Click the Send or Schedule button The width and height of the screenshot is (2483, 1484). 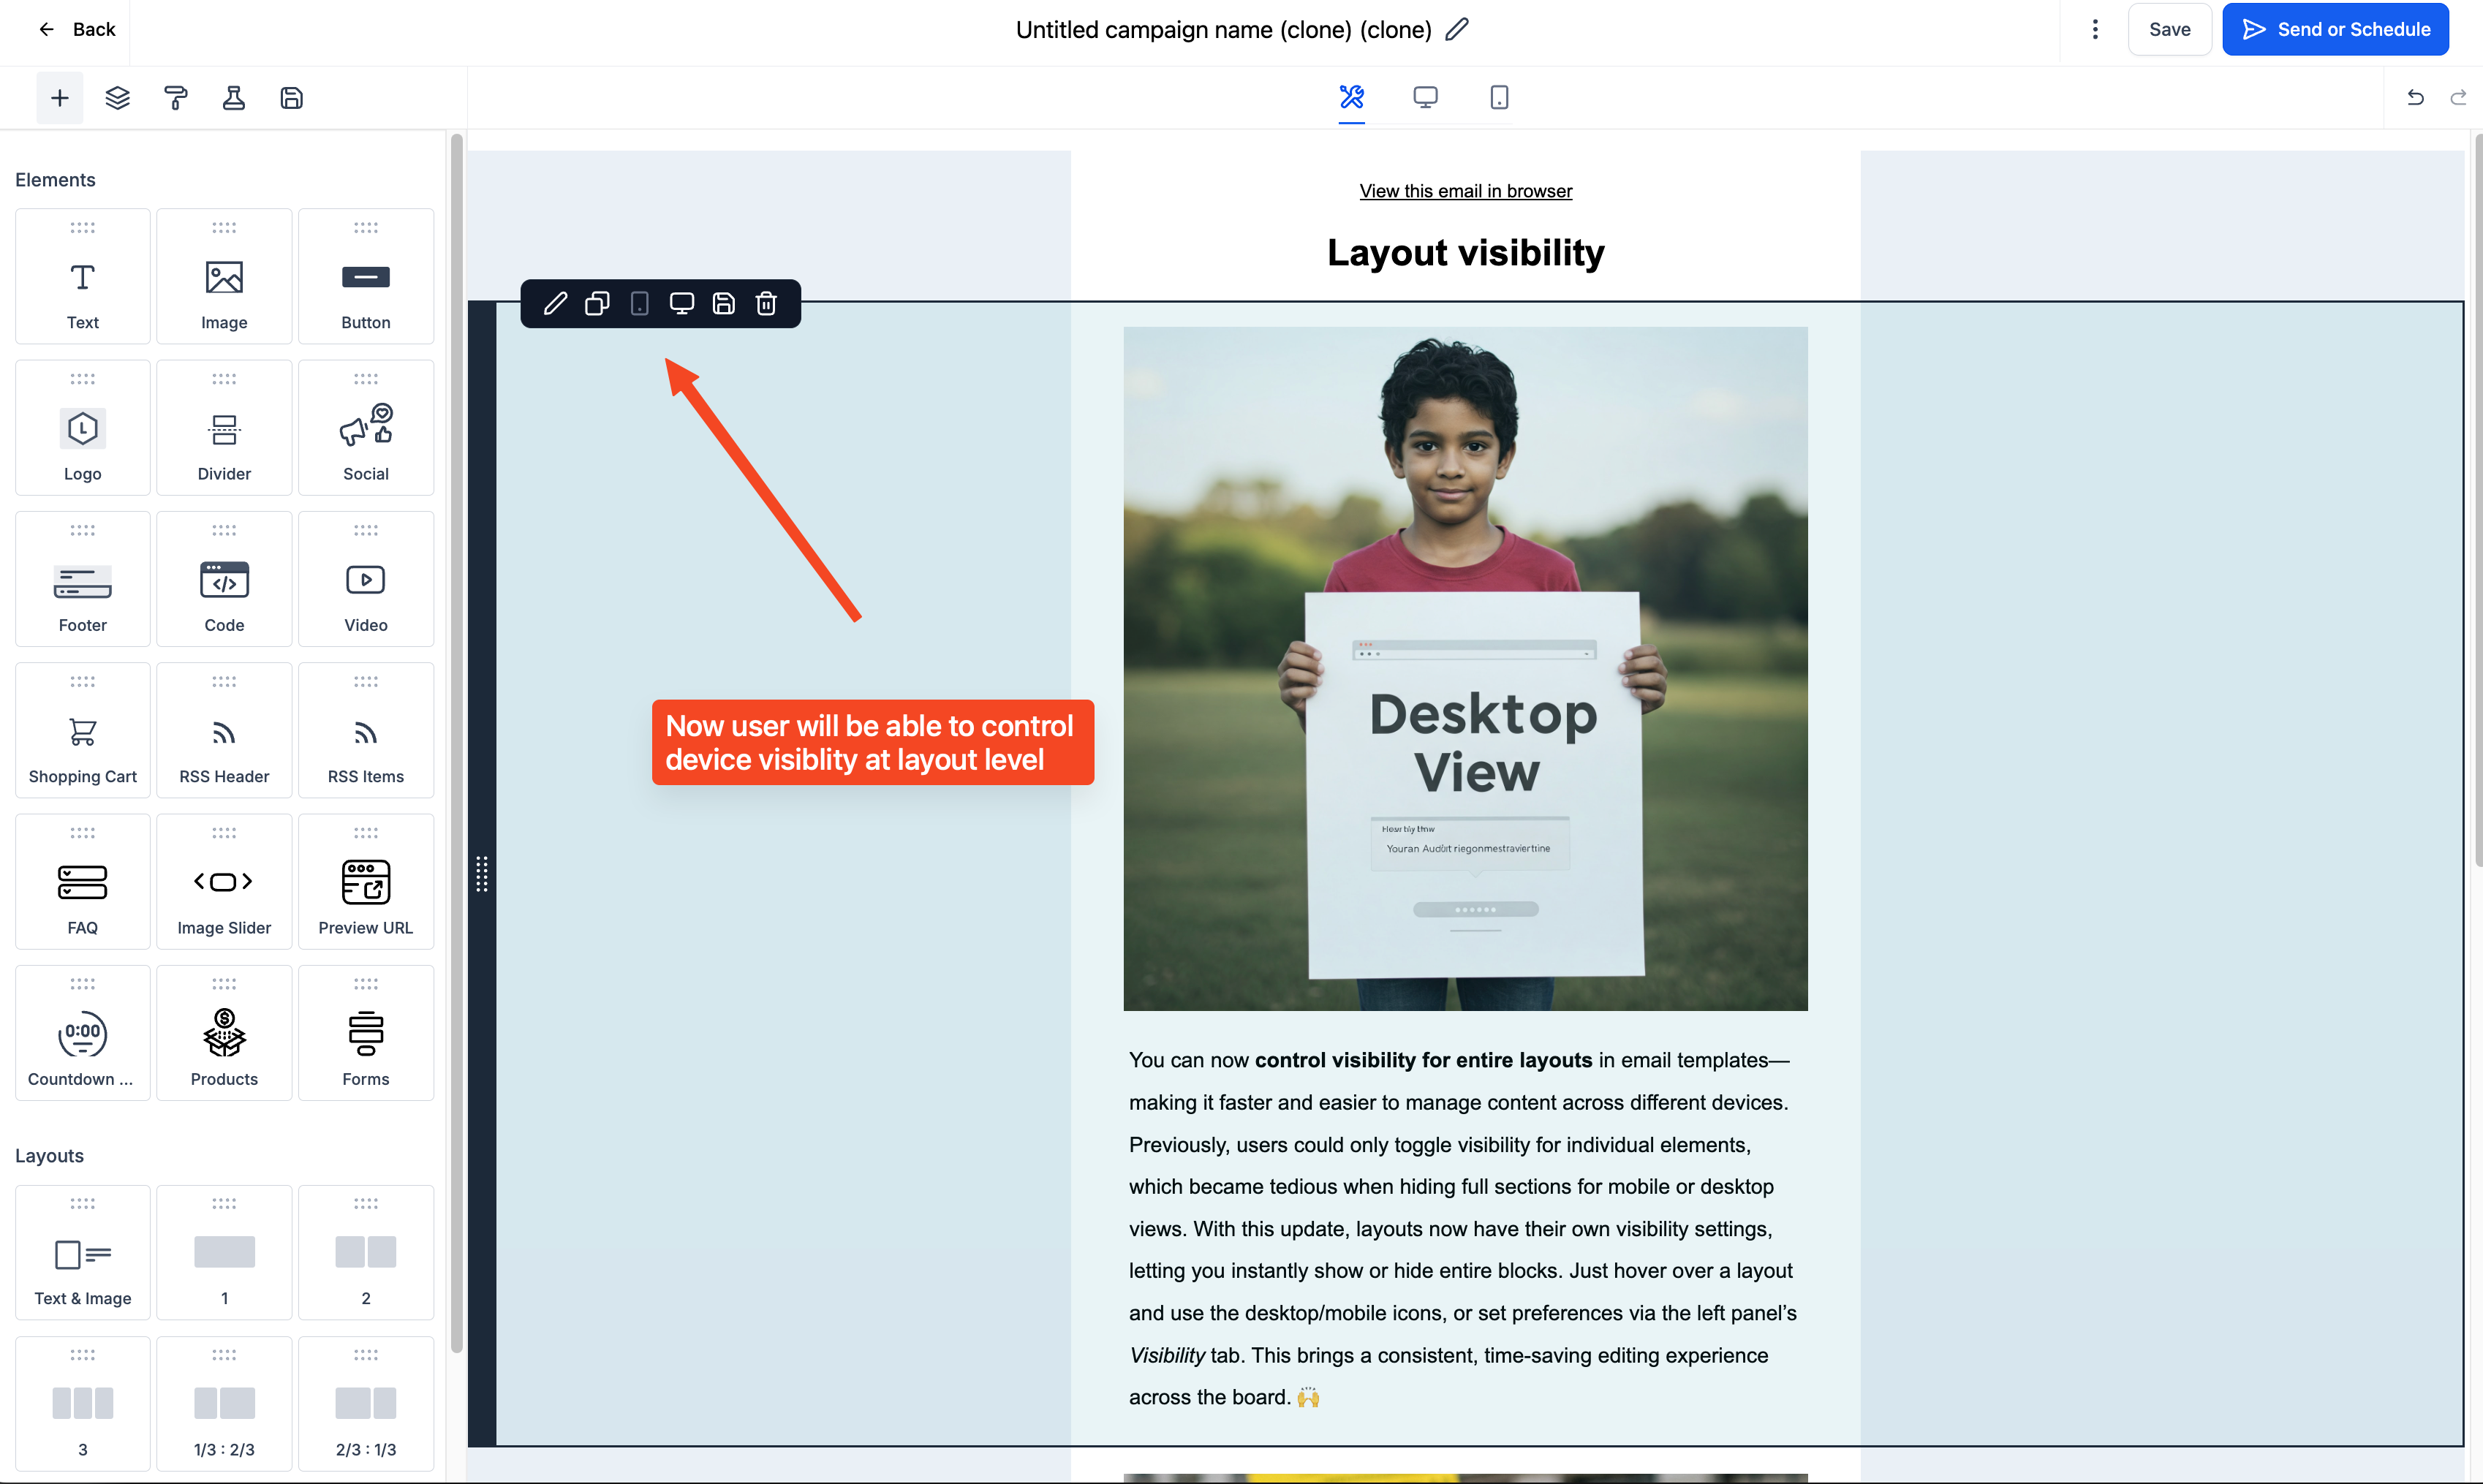2335,29
